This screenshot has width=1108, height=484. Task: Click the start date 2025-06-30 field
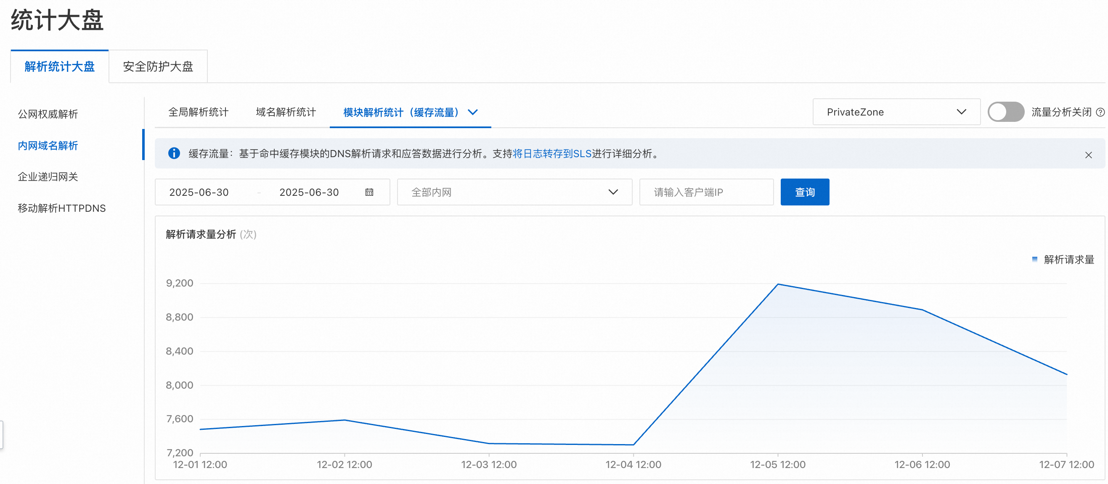(x=199, y=192)
